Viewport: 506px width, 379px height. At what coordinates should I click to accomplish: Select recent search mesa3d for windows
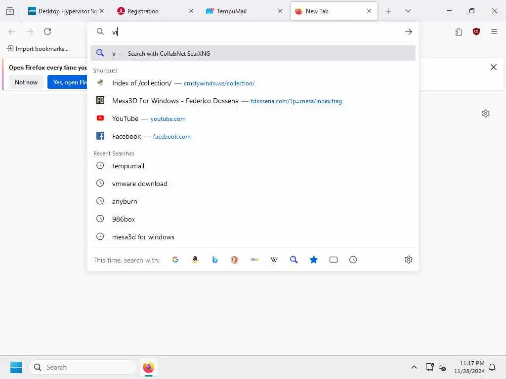click(x=253, y=237)
